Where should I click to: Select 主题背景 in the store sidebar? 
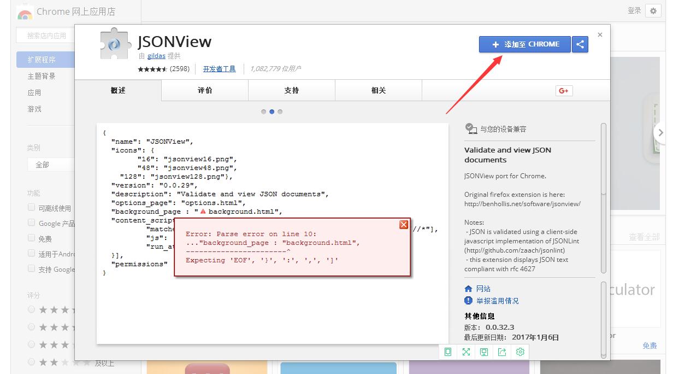[x=42, y=76]
